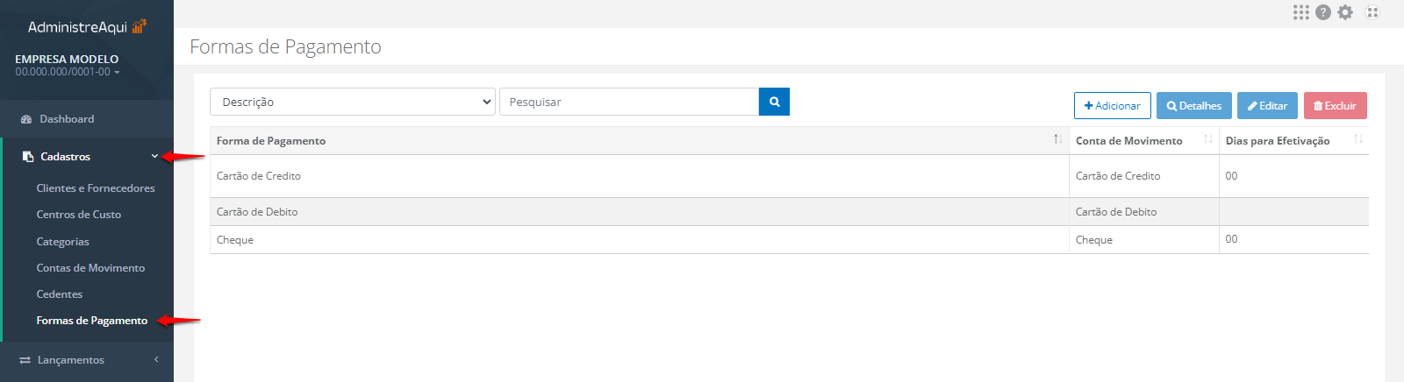Viewport: 1404px width, 382px height.
Task: Open the Descrição filter dropdown
Action: tap(353, 102)
